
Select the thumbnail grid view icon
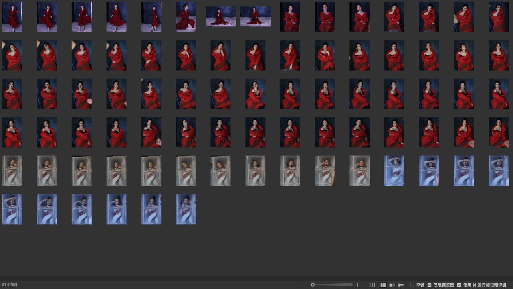click(383, 285)
